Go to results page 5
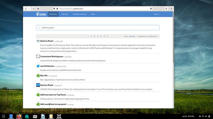213x119 pixels. (101, 36)
